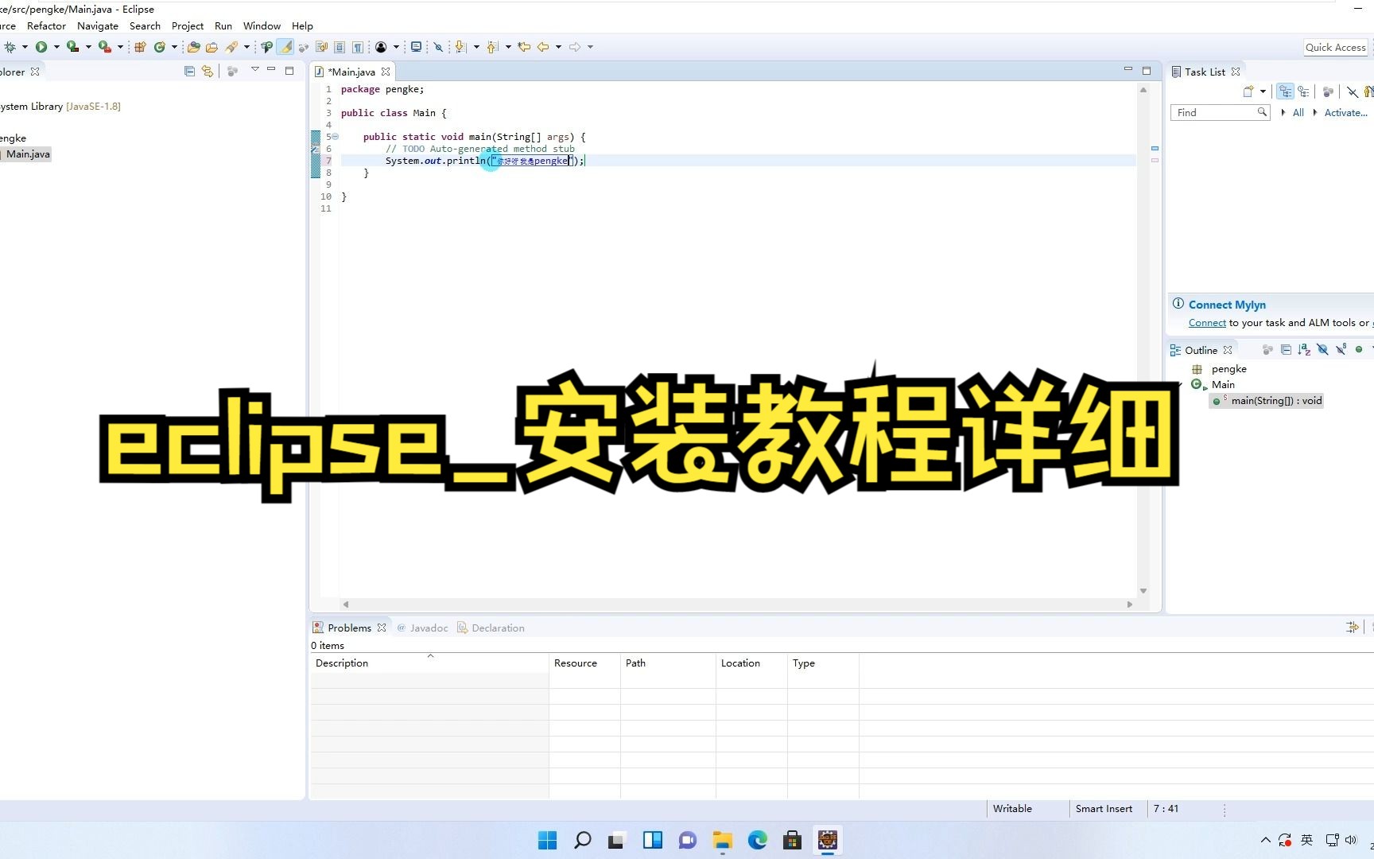The height and width of the screenshot is (859, 1374).
Task: Open New Java Class dropdown arrow
Action: [x=174, y=47]
